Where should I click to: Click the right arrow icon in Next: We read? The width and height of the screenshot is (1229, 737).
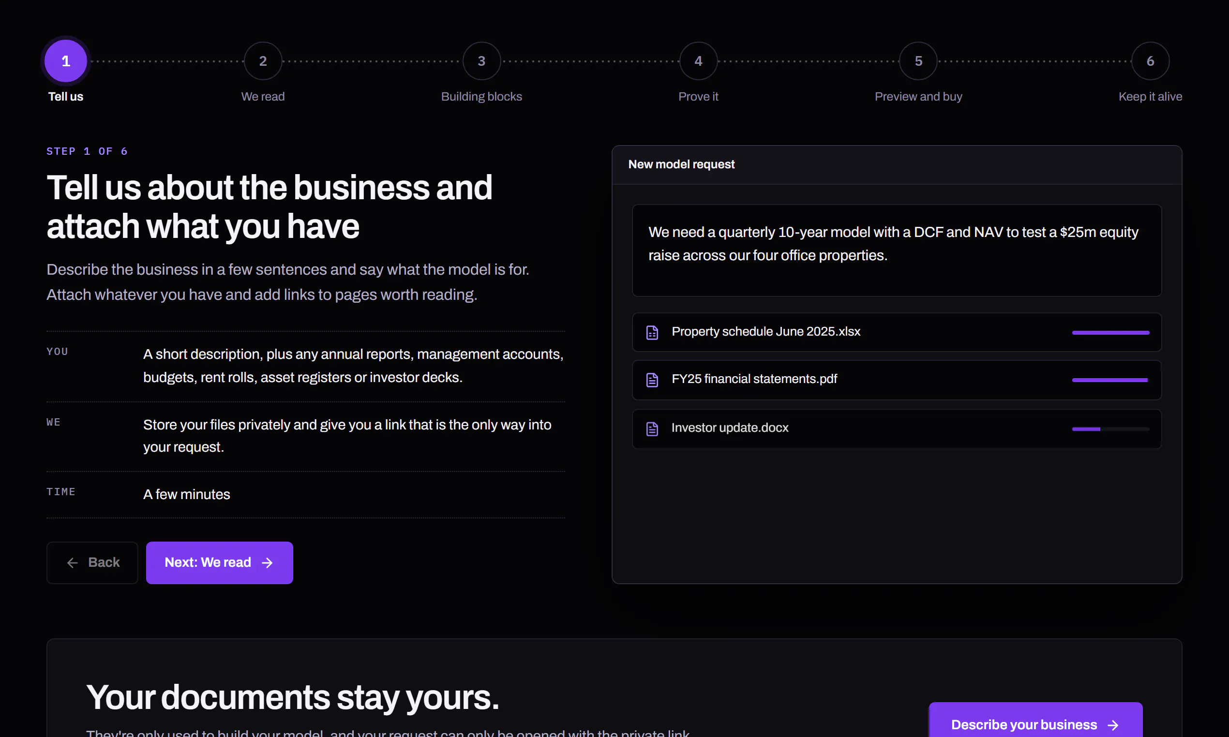(x=267, y=563)
